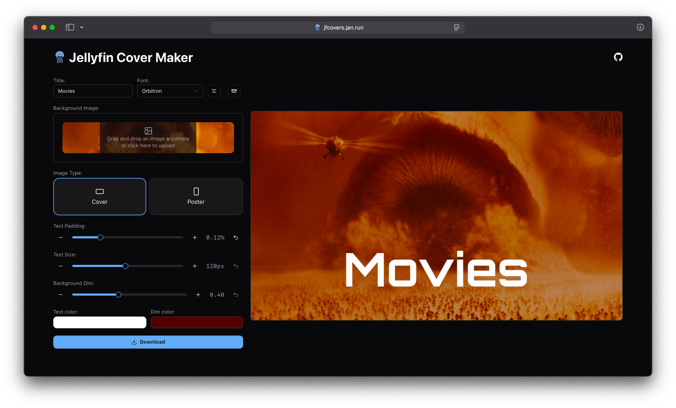Click the Title input field with Movies
This screenshot has width=676, height=408.
pyautogui.click(x=93, y=91)
